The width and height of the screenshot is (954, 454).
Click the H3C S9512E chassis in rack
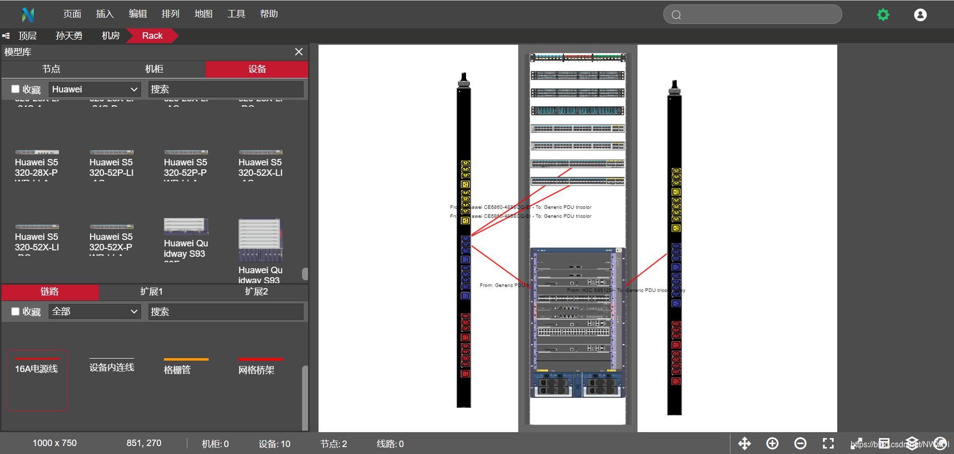point(578,322)
